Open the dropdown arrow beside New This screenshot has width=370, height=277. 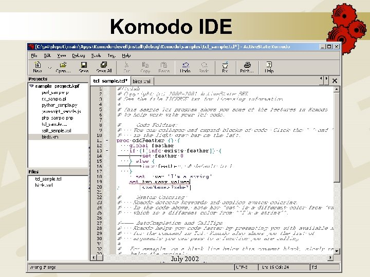[49, 68]
